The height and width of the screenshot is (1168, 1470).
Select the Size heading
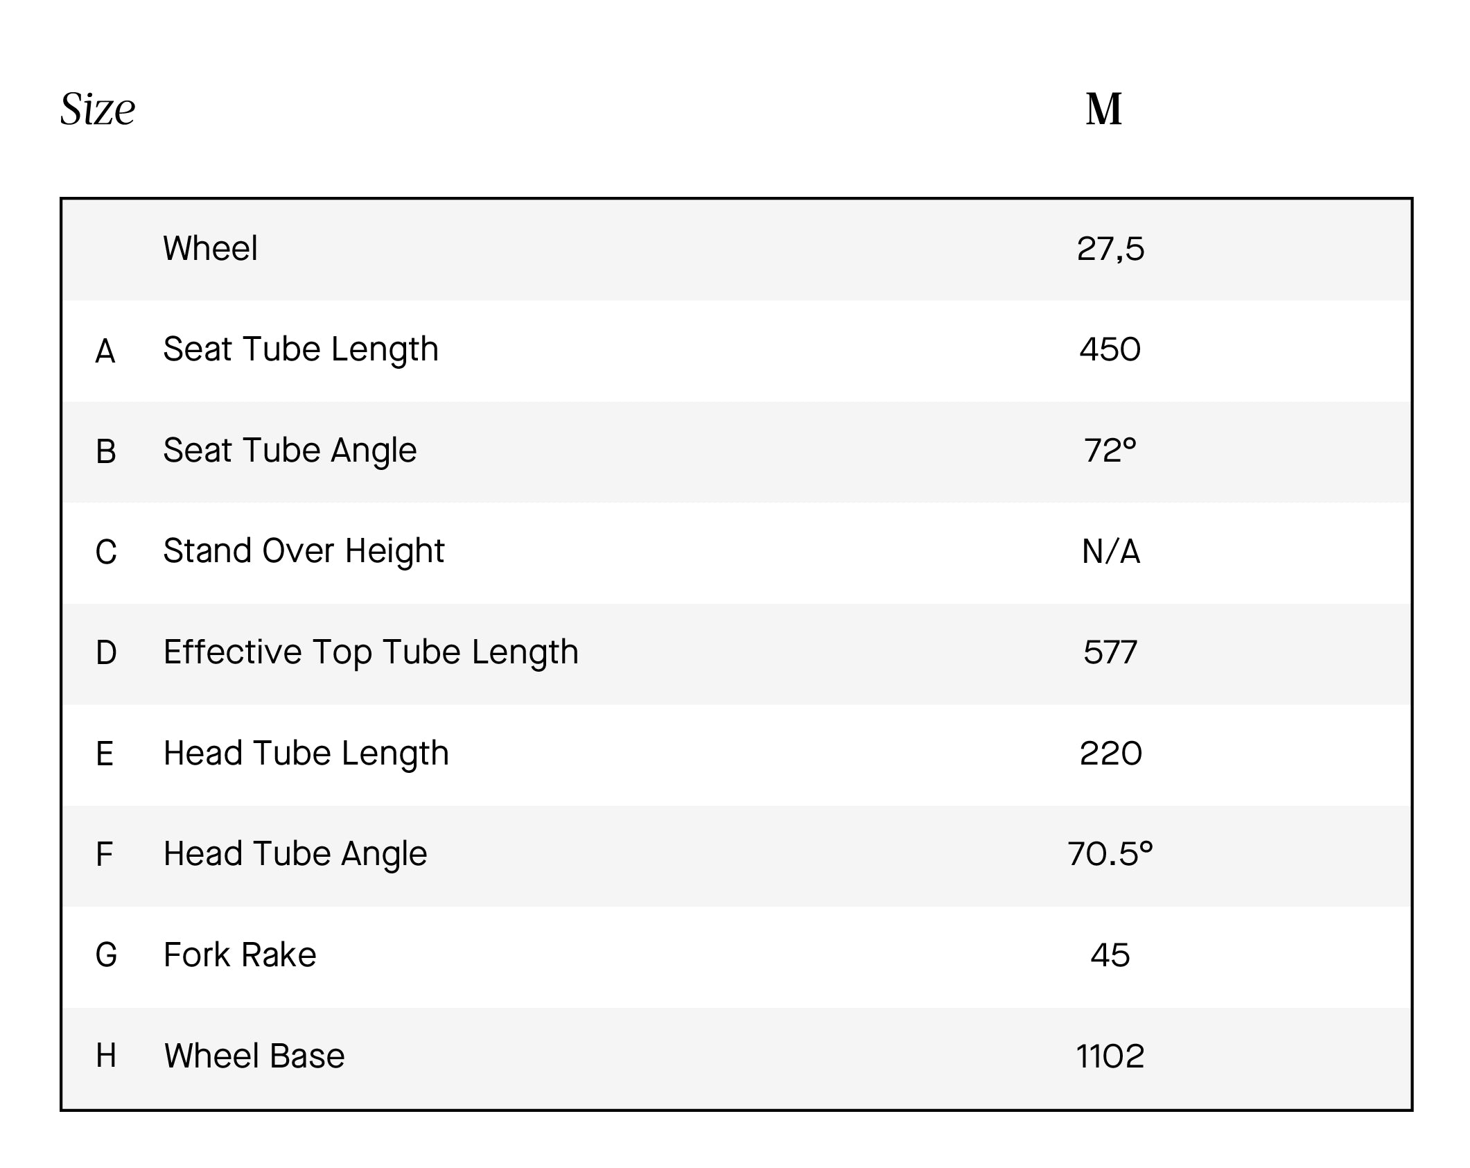[98, 110]
